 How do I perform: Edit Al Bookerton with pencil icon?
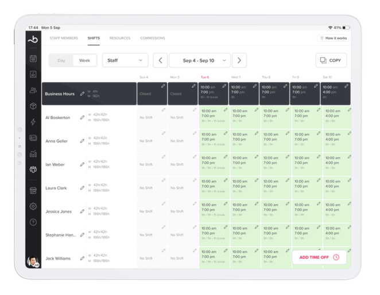pos(82,117)
